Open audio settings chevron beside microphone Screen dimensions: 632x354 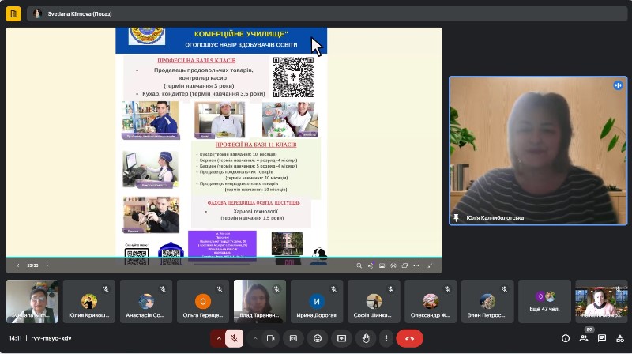(219, 338)
